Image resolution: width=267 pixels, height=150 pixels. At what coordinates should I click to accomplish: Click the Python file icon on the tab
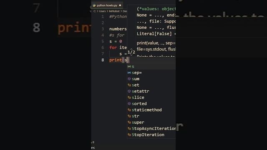pos(94,5)
